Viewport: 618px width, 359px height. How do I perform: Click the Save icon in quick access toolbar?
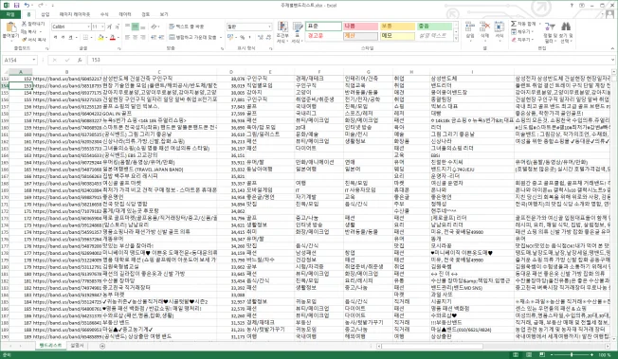[16, 5]
